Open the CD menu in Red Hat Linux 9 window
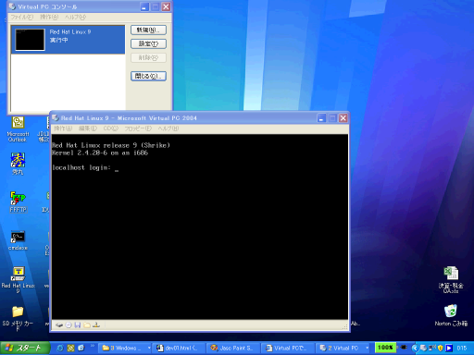 click(x=111, y=129)
